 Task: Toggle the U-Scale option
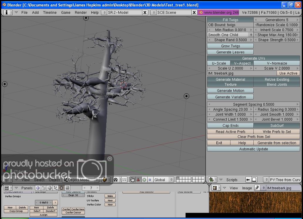click(219, 63)
